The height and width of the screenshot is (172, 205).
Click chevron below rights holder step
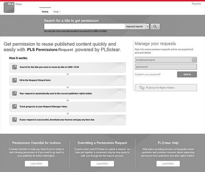click(68, 101)
